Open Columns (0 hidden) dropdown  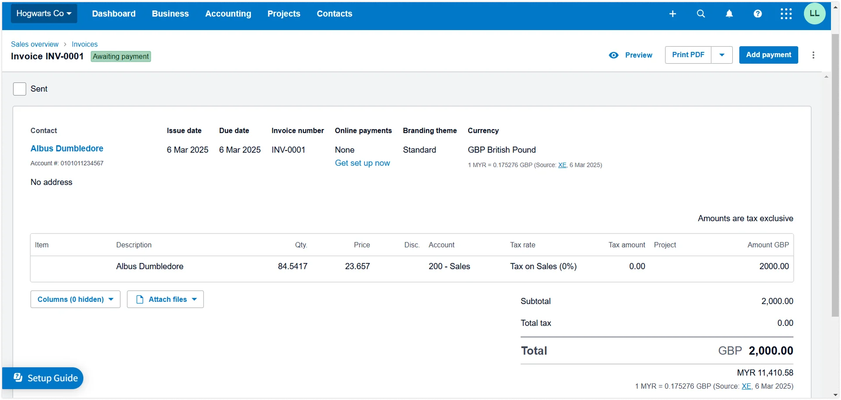pyautogui.click(x=76, y=299)
